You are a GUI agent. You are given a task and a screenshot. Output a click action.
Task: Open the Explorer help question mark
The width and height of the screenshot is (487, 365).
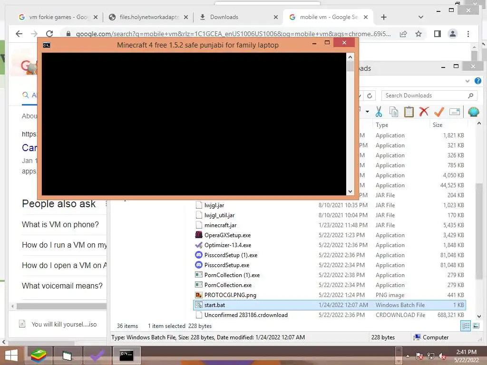click(x=477, y=81)
